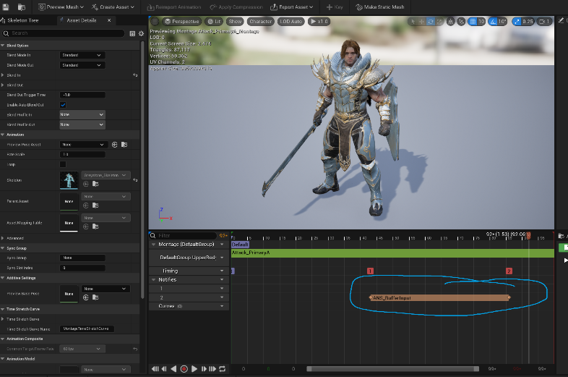Click the Skeleton asset thumbnail
The height and width of the screenshot is (377, 568).
pyautogui.click(x=69, y=180)
